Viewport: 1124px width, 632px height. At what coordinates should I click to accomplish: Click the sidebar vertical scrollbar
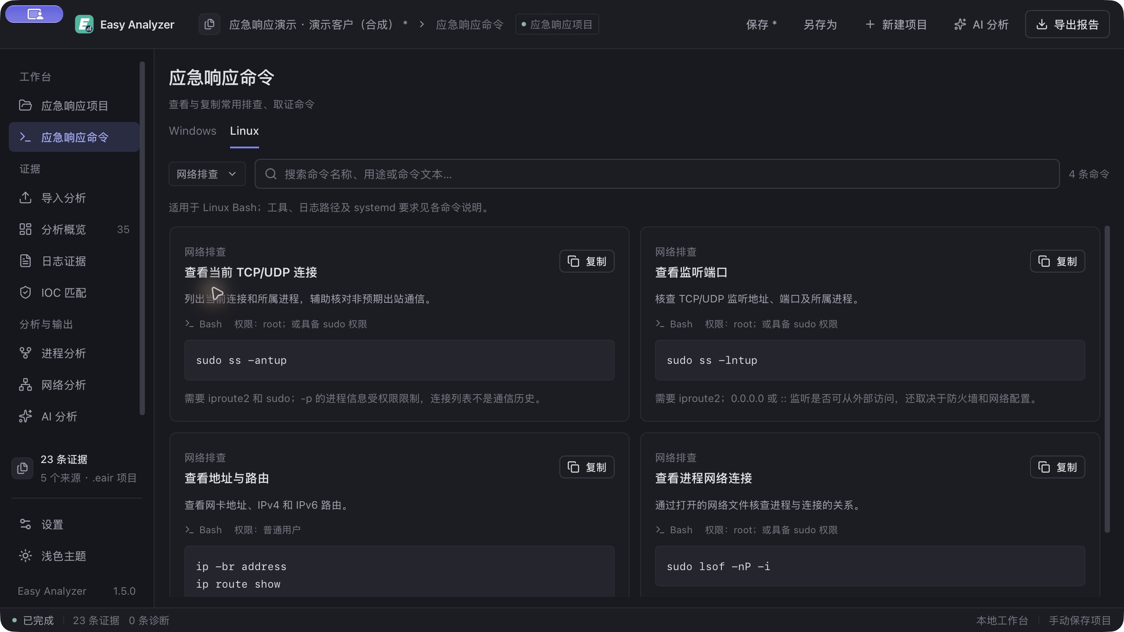coord(142,238)
